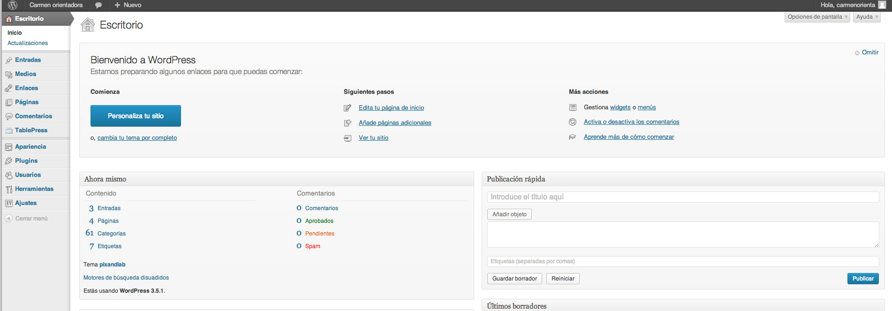This screenshot has height=311, width=892.
Task: Click the Enlaces chain icon
Action: click(x=9, y=88)
